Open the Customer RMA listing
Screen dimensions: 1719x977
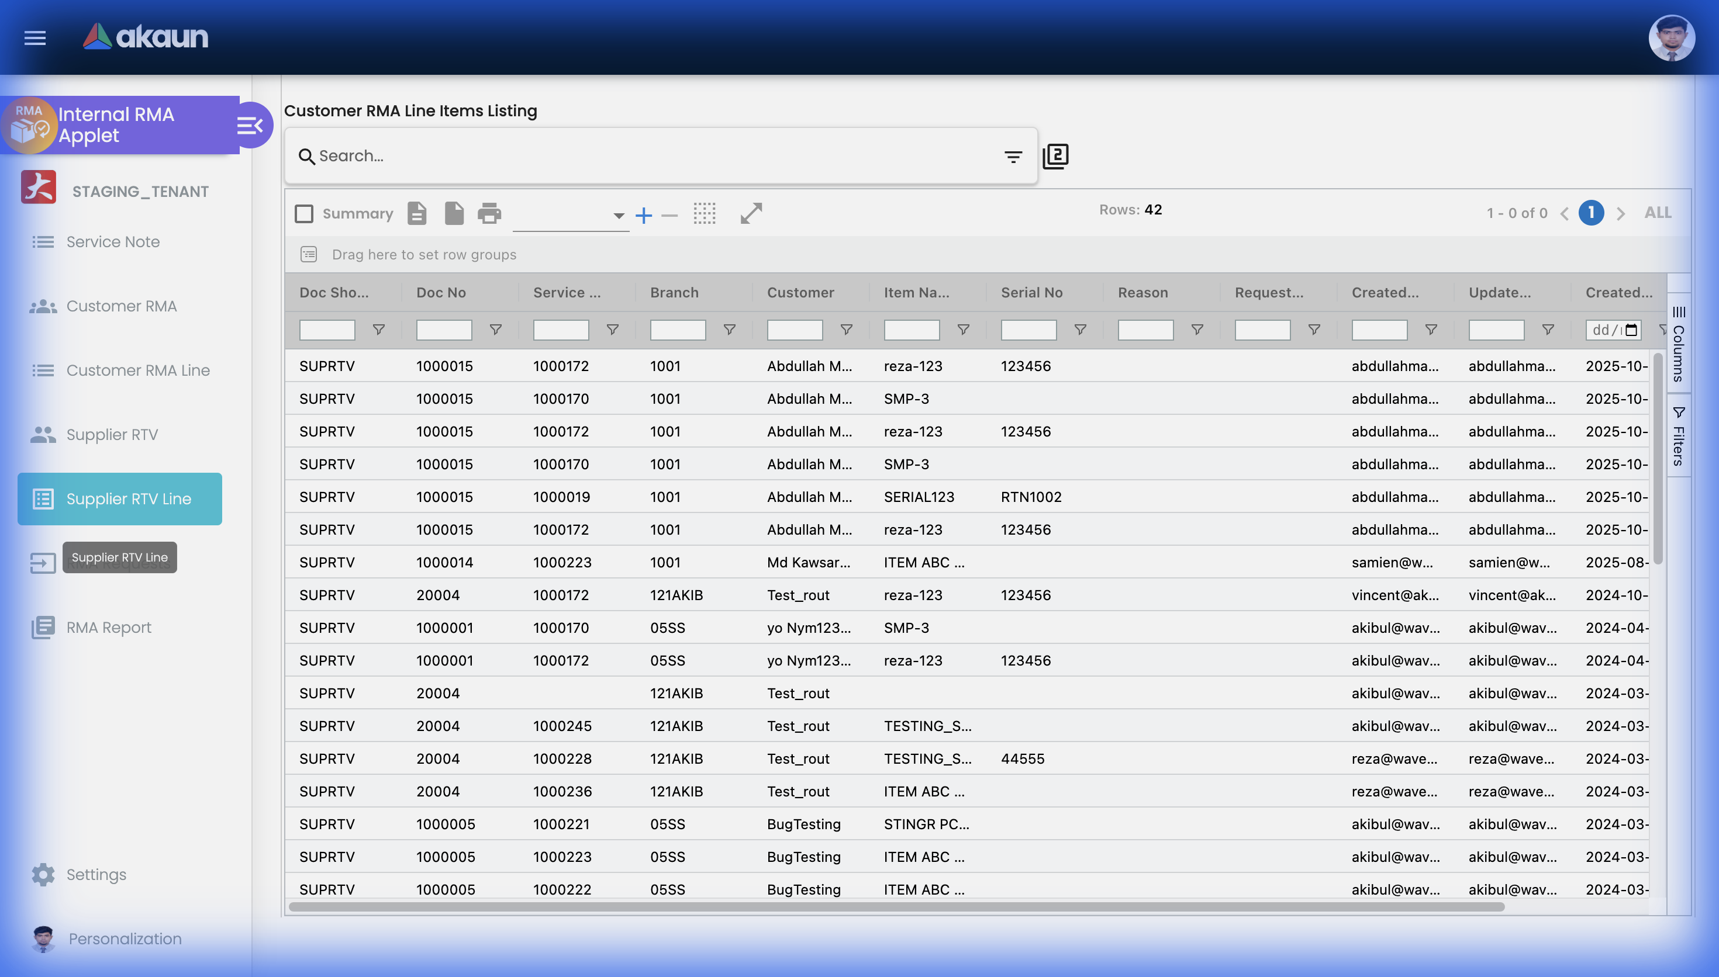pyautogui.click(x=121, y=306)
